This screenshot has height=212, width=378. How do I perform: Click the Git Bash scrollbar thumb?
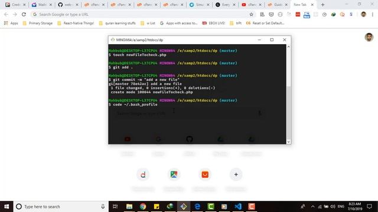pyautogui.click(x=288, y=113)
